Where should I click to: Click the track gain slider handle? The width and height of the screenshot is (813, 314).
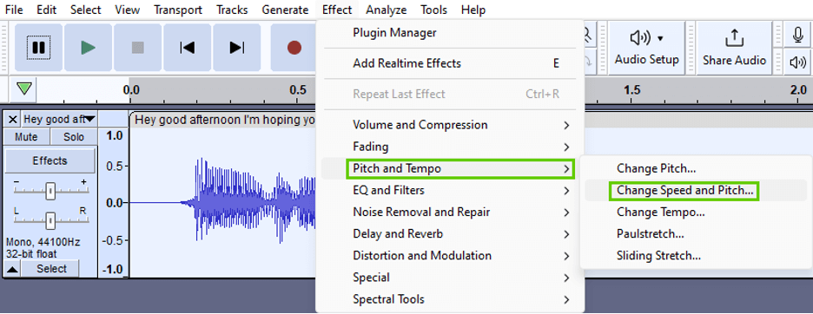50,191
